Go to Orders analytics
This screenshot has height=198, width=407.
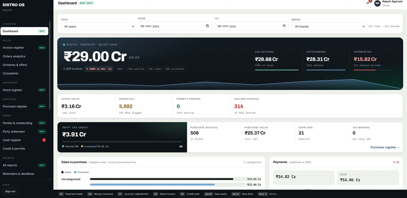(24, 56)
